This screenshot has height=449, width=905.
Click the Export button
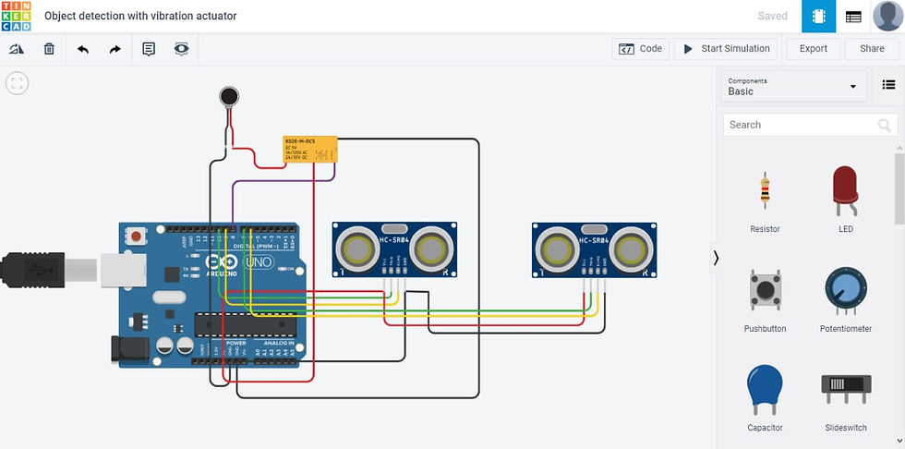(814, 49)
